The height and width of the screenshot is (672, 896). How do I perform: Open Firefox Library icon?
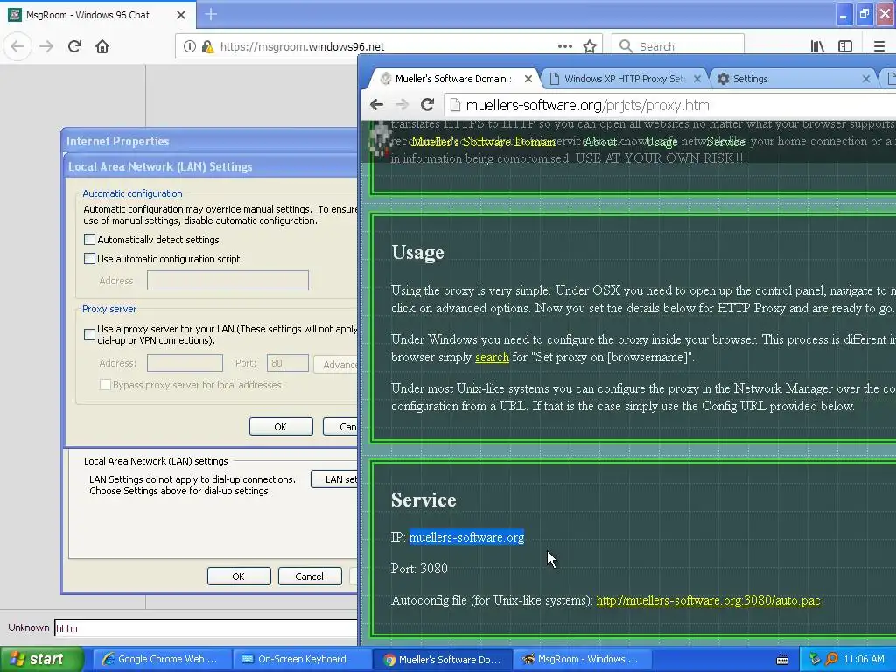(817, 46)
